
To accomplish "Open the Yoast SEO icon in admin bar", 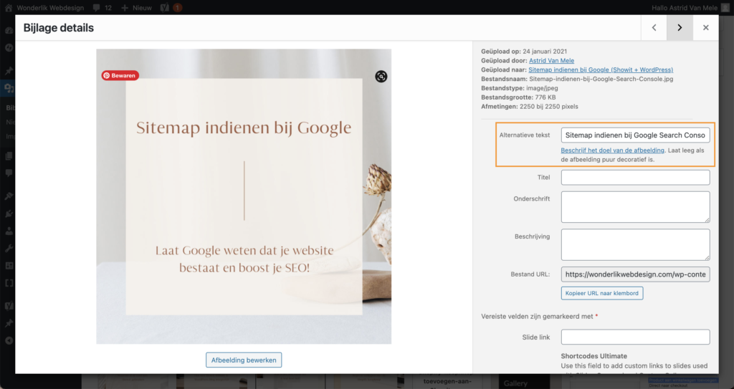I will click(x=165, y=8).
